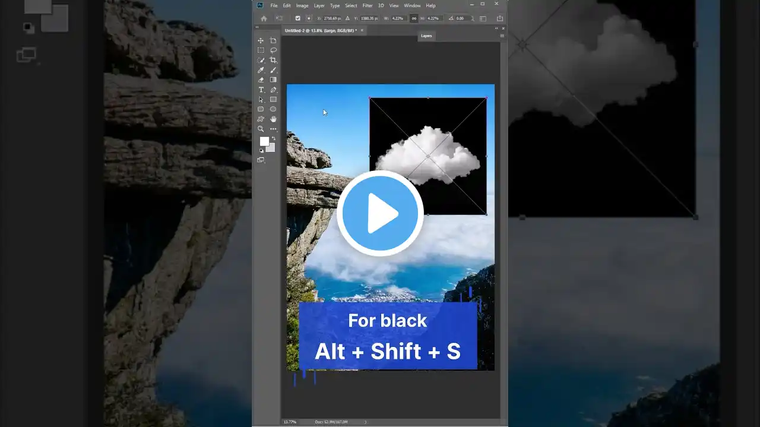Choose the Crop tool
The height and width of the screenshot is (427, 760).
pos(273,60)
